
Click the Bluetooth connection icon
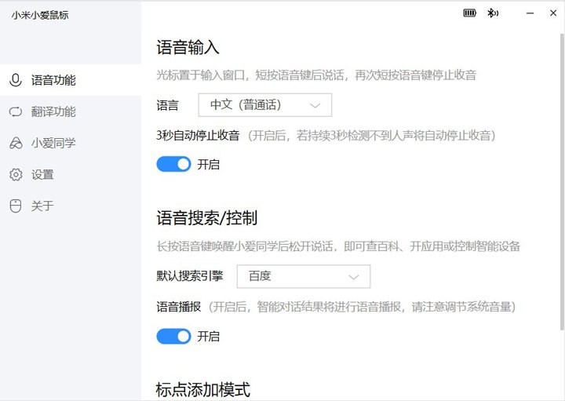pos(493,13)
